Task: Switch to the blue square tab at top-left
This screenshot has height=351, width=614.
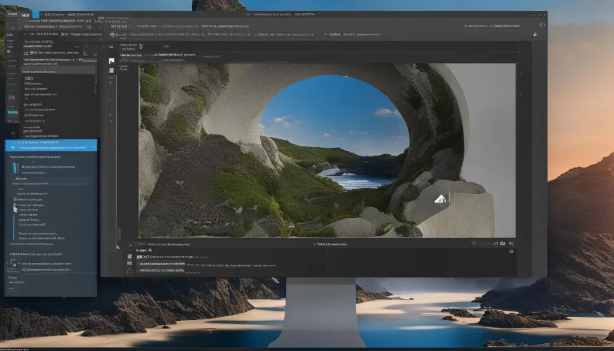Action: tap(35, 14)
